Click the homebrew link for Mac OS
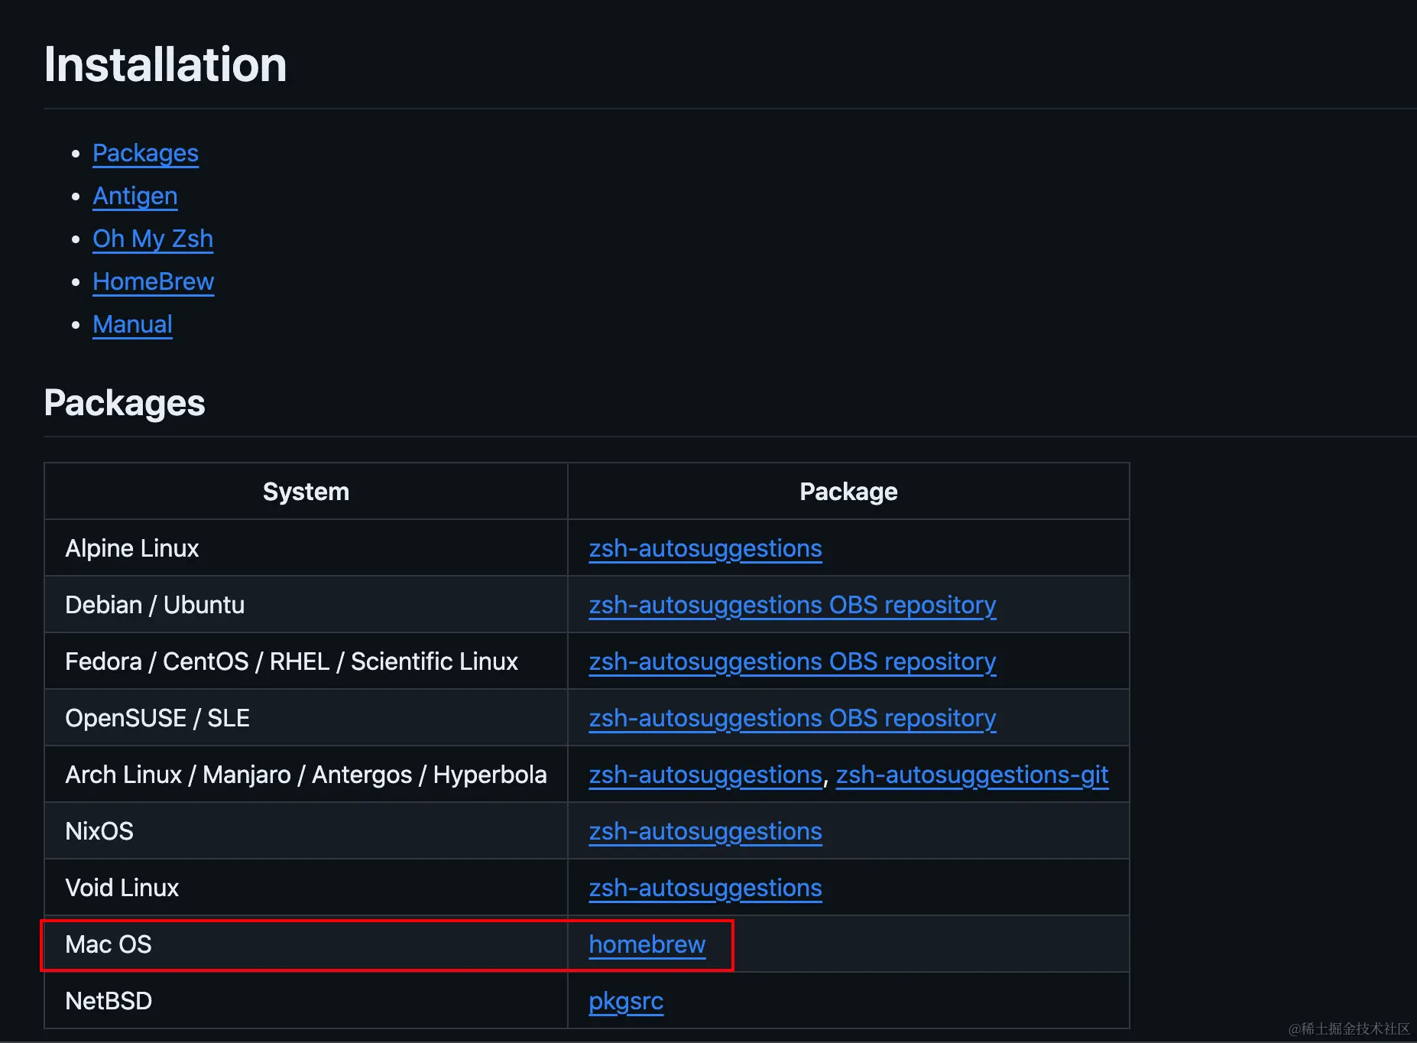 (647, 944)
